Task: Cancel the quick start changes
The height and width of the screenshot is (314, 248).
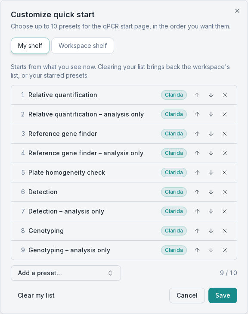Action: (x=187, y=295)
